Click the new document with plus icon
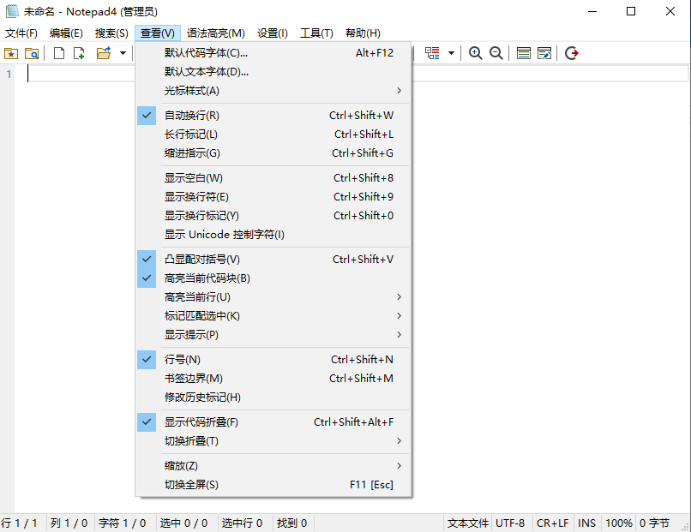This screenshot has width=691, height=532. pyautogui.click(x=79, y=53)
